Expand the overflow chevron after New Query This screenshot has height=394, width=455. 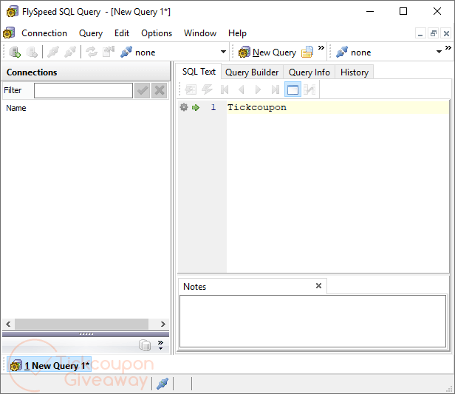(x=321, y=48)
